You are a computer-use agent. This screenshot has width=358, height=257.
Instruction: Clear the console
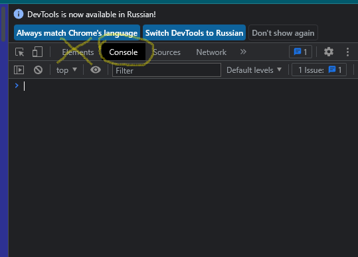point(38,70)
